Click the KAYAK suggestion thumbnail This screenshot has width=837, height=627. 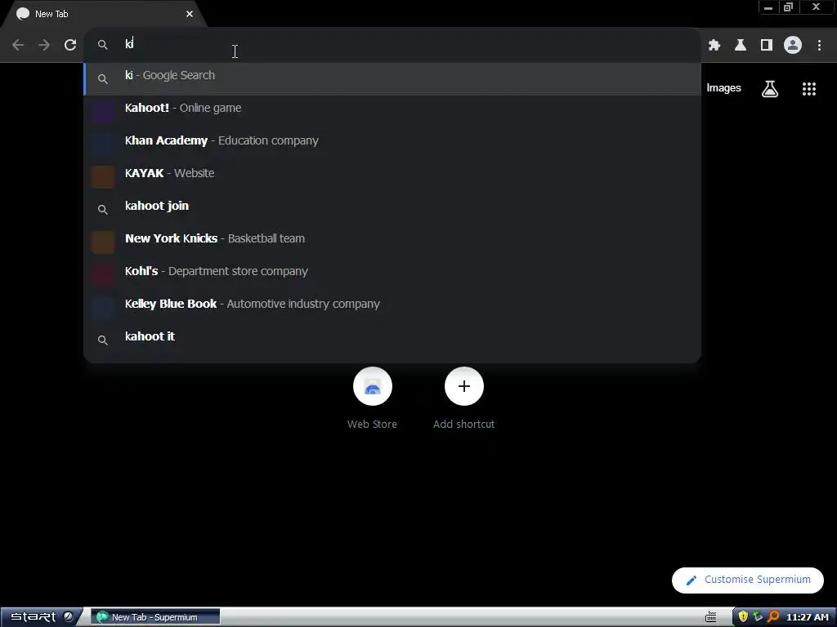tap(102, 176)
